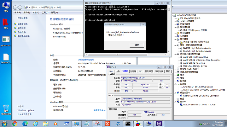This screenshot has height=127, width=227.
Task: Click the red power-symbol taskbar icon
Action: click(107, 124)
